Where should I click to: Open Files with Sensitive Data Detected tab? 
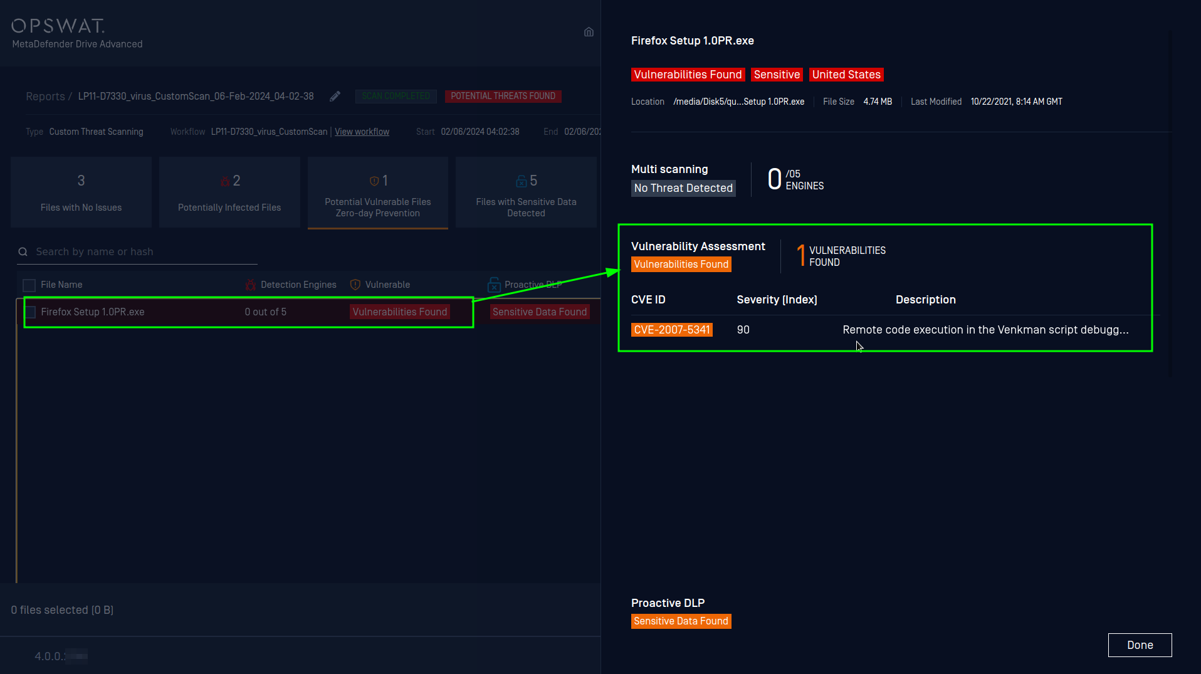(526, 192)
